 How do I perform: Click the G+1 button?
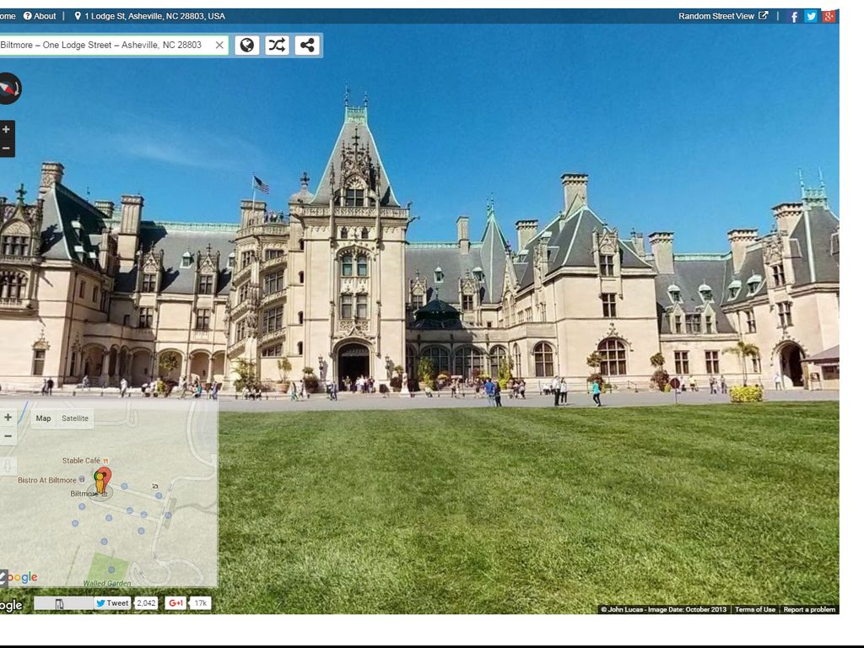click(175, 603)
